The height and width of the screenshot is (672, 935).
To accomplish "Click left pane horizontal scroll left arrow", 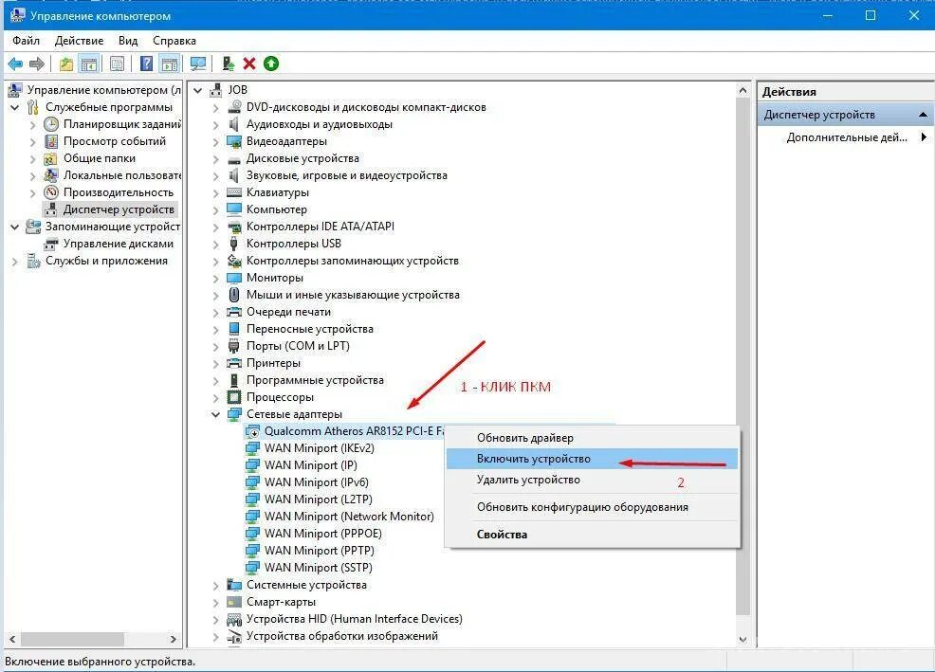I will pos(12,639).
